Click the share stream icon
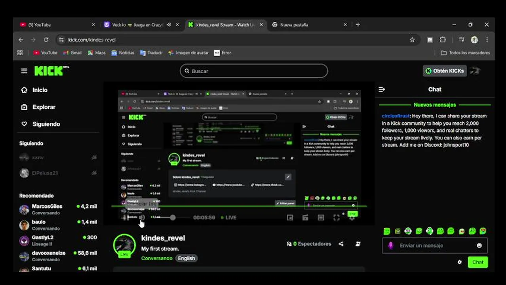 tap(341, 244)
